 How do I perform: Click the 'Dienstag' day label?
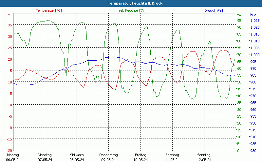coord(45,155)
